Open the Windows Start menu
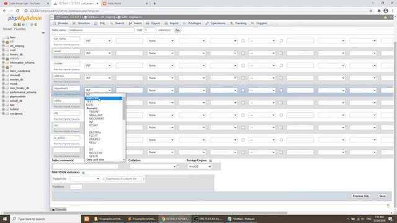Image resolution: width=397 pixels, height=223 pixels. tap(5, 219)
